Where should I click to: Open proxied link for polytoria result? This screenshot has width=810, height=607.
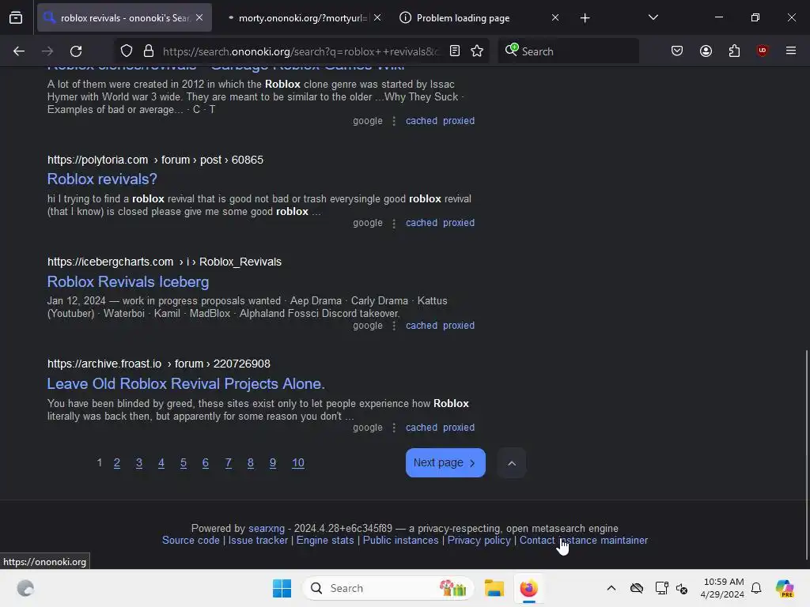coord(458,222)
